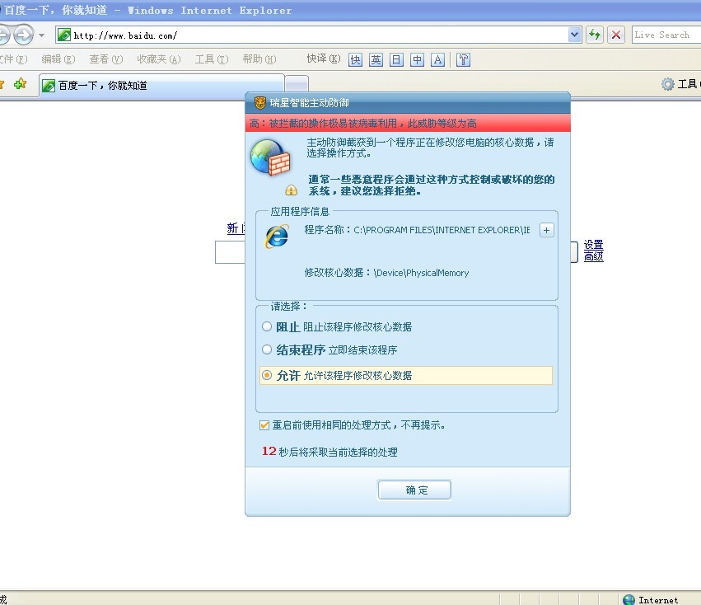Open the 收藏夹(A) menu

click(159, 59)
